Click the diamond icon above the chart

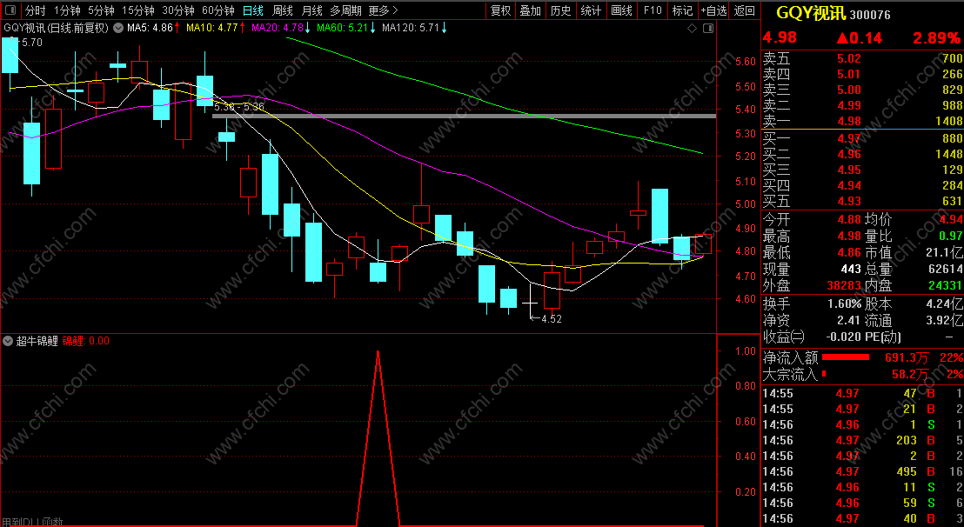pos(692,28)
